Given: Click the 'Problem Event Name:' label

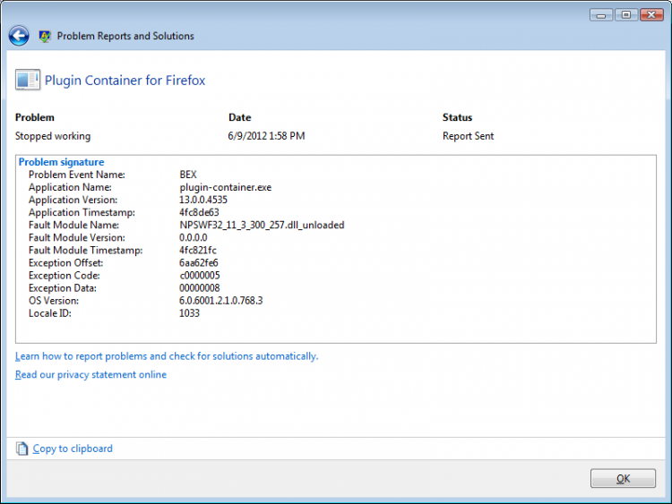Looking at the screenshot, I should (x=77, y=175).
